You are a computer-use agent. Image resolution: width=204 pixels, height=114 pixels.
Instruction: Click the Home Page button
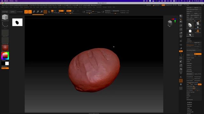coord(5,12)
